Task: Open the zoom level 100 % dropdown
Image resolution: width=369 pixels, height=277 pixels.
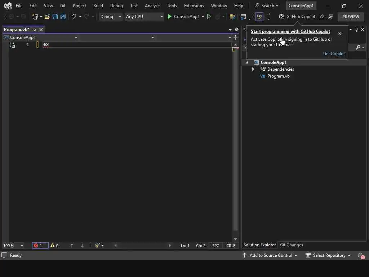Action: [x=13, y=246]
